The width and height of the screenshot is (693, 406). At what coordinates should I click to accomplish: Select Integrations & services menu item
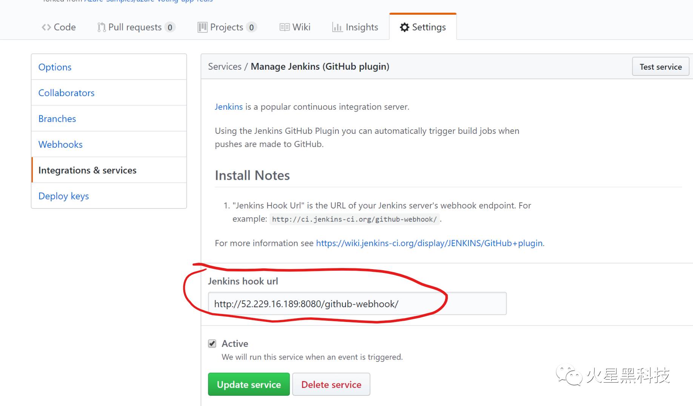[109, 170]
